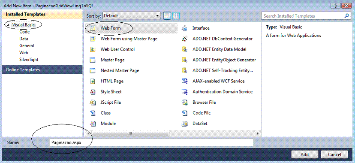
Task: Click the search magnifier icon
Action: pyautogui.click(x=346, y=16)
